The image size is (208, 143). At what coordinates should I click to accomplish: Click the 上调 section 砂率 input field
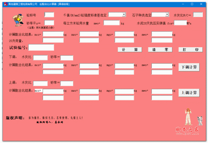coord(67,83)
